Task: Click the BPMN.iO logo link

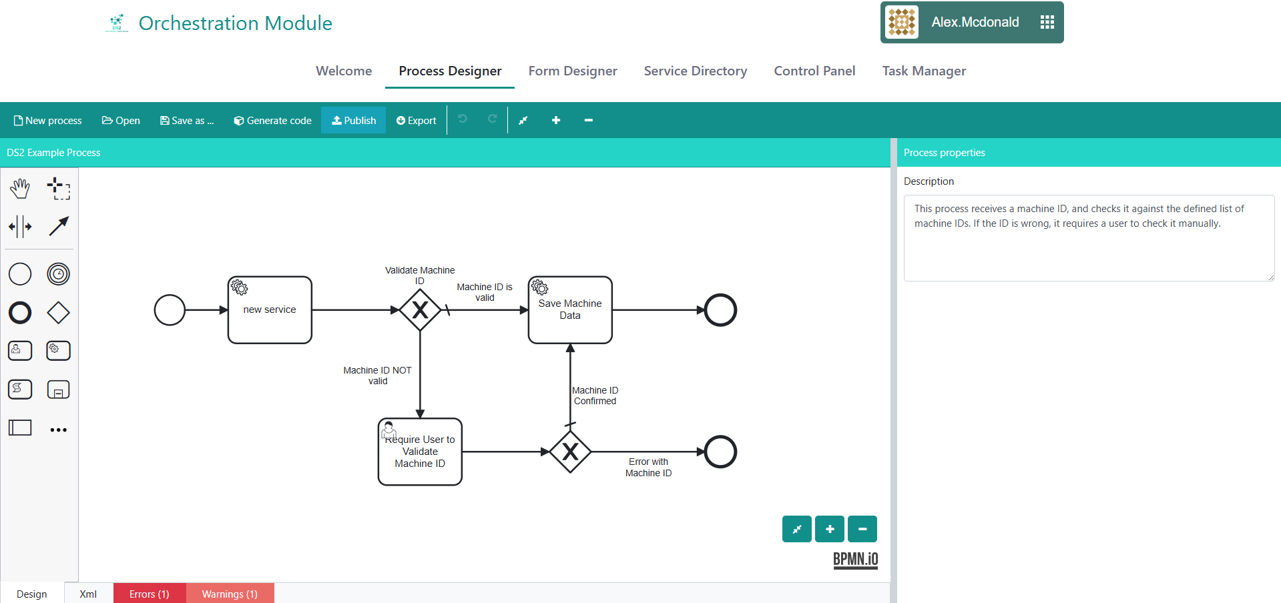Action: (855, 560)
